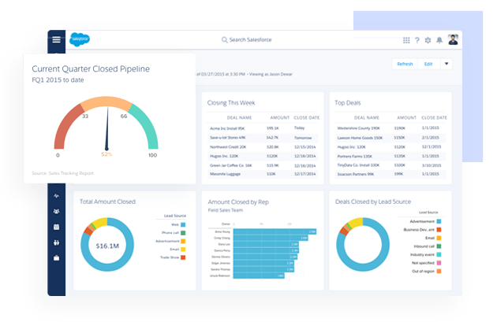
Task: Open the two-person contacts sidebar icon
Action: pyautogui.click(x=57, y=242)
